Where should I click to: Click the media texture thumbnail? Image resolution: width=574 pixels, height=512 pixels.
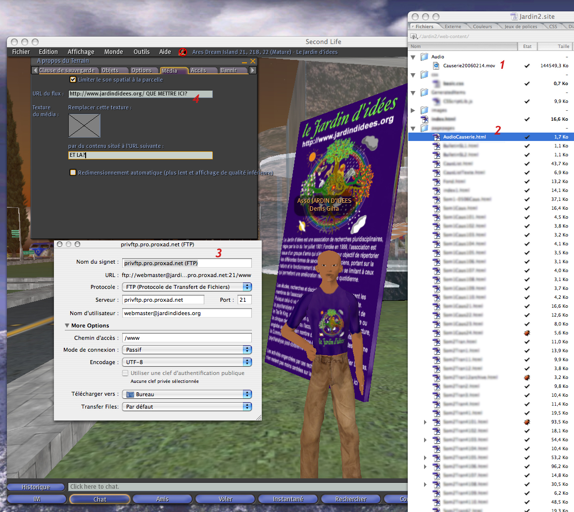[x=84, y=126]
